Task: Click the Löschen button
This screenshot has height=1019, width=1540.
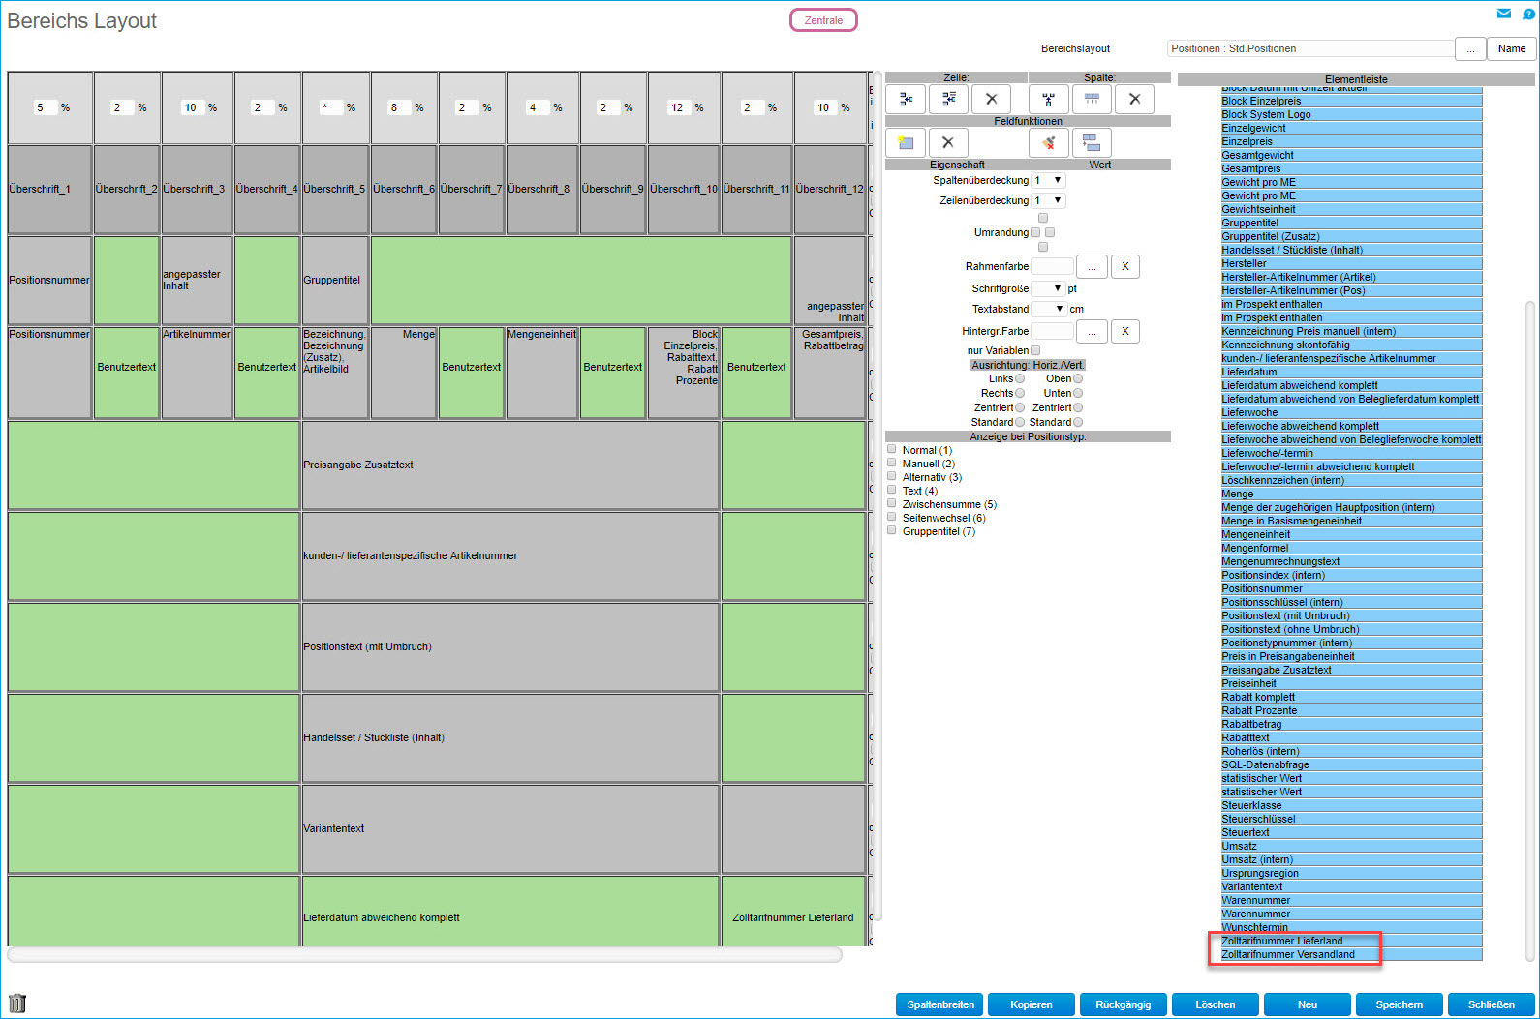Action: tap(1216, 1004)
